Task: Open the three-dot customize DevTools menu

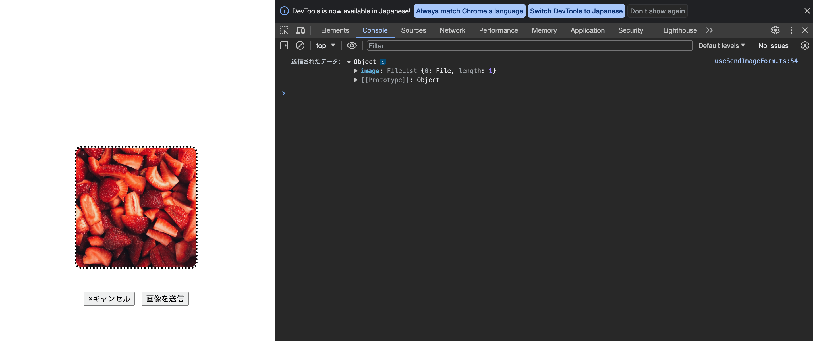Action: tap(791, 30)
